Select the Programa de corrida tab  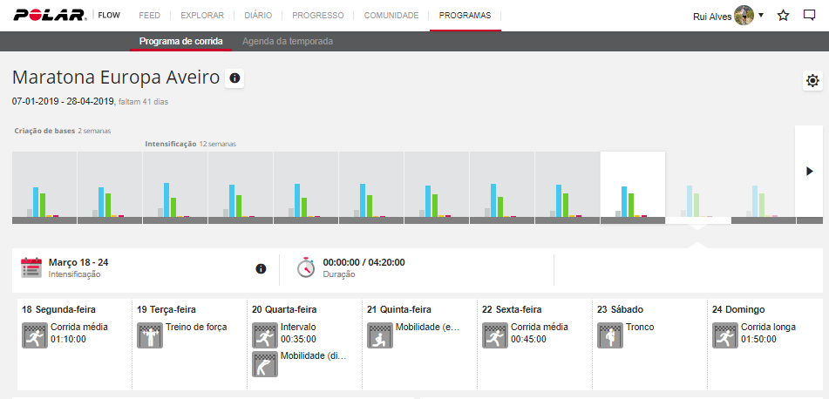tap(180, 42)
